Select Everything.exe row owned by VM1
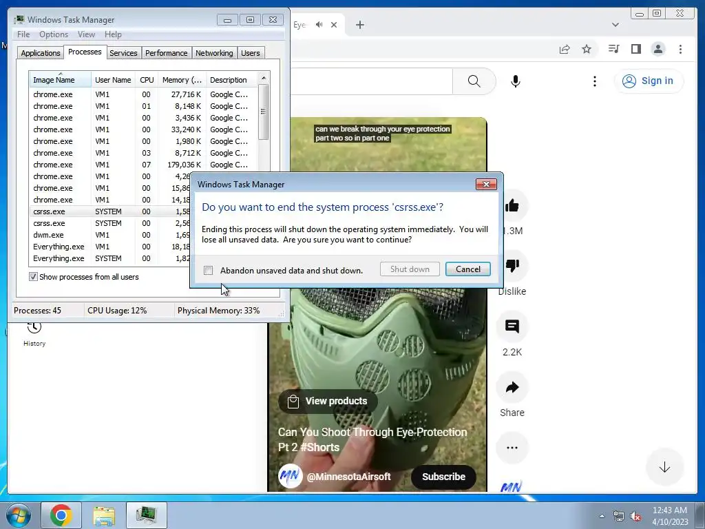The height and width of the screenshot is (529, 705). 110,247
